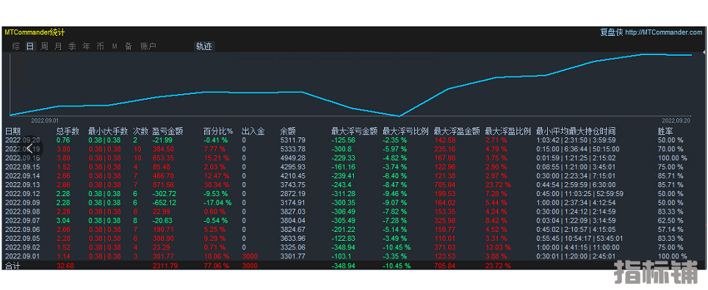
Task: Select the 2022.09.13 date row
Action: click(x=23, y=185)
